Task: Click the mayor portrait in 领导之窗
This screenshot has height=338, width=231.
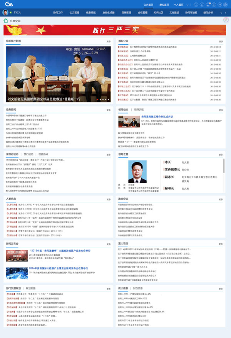Action: [x=137, y=172]
